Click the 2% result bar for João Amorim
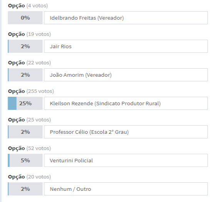 pyautogui.click(x=25, y=75)
